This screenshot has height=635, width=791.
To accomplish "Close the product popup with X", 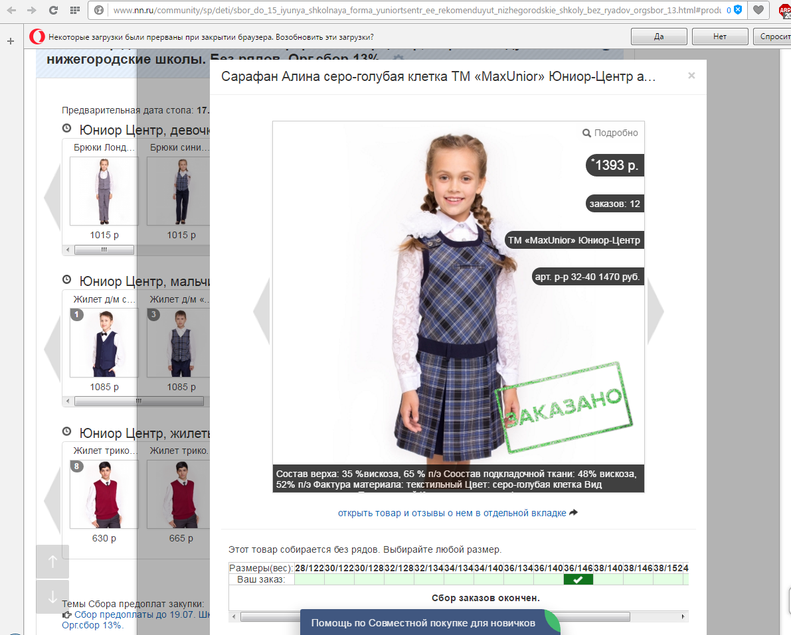I will pyautogui.click(x=691, y=76).
